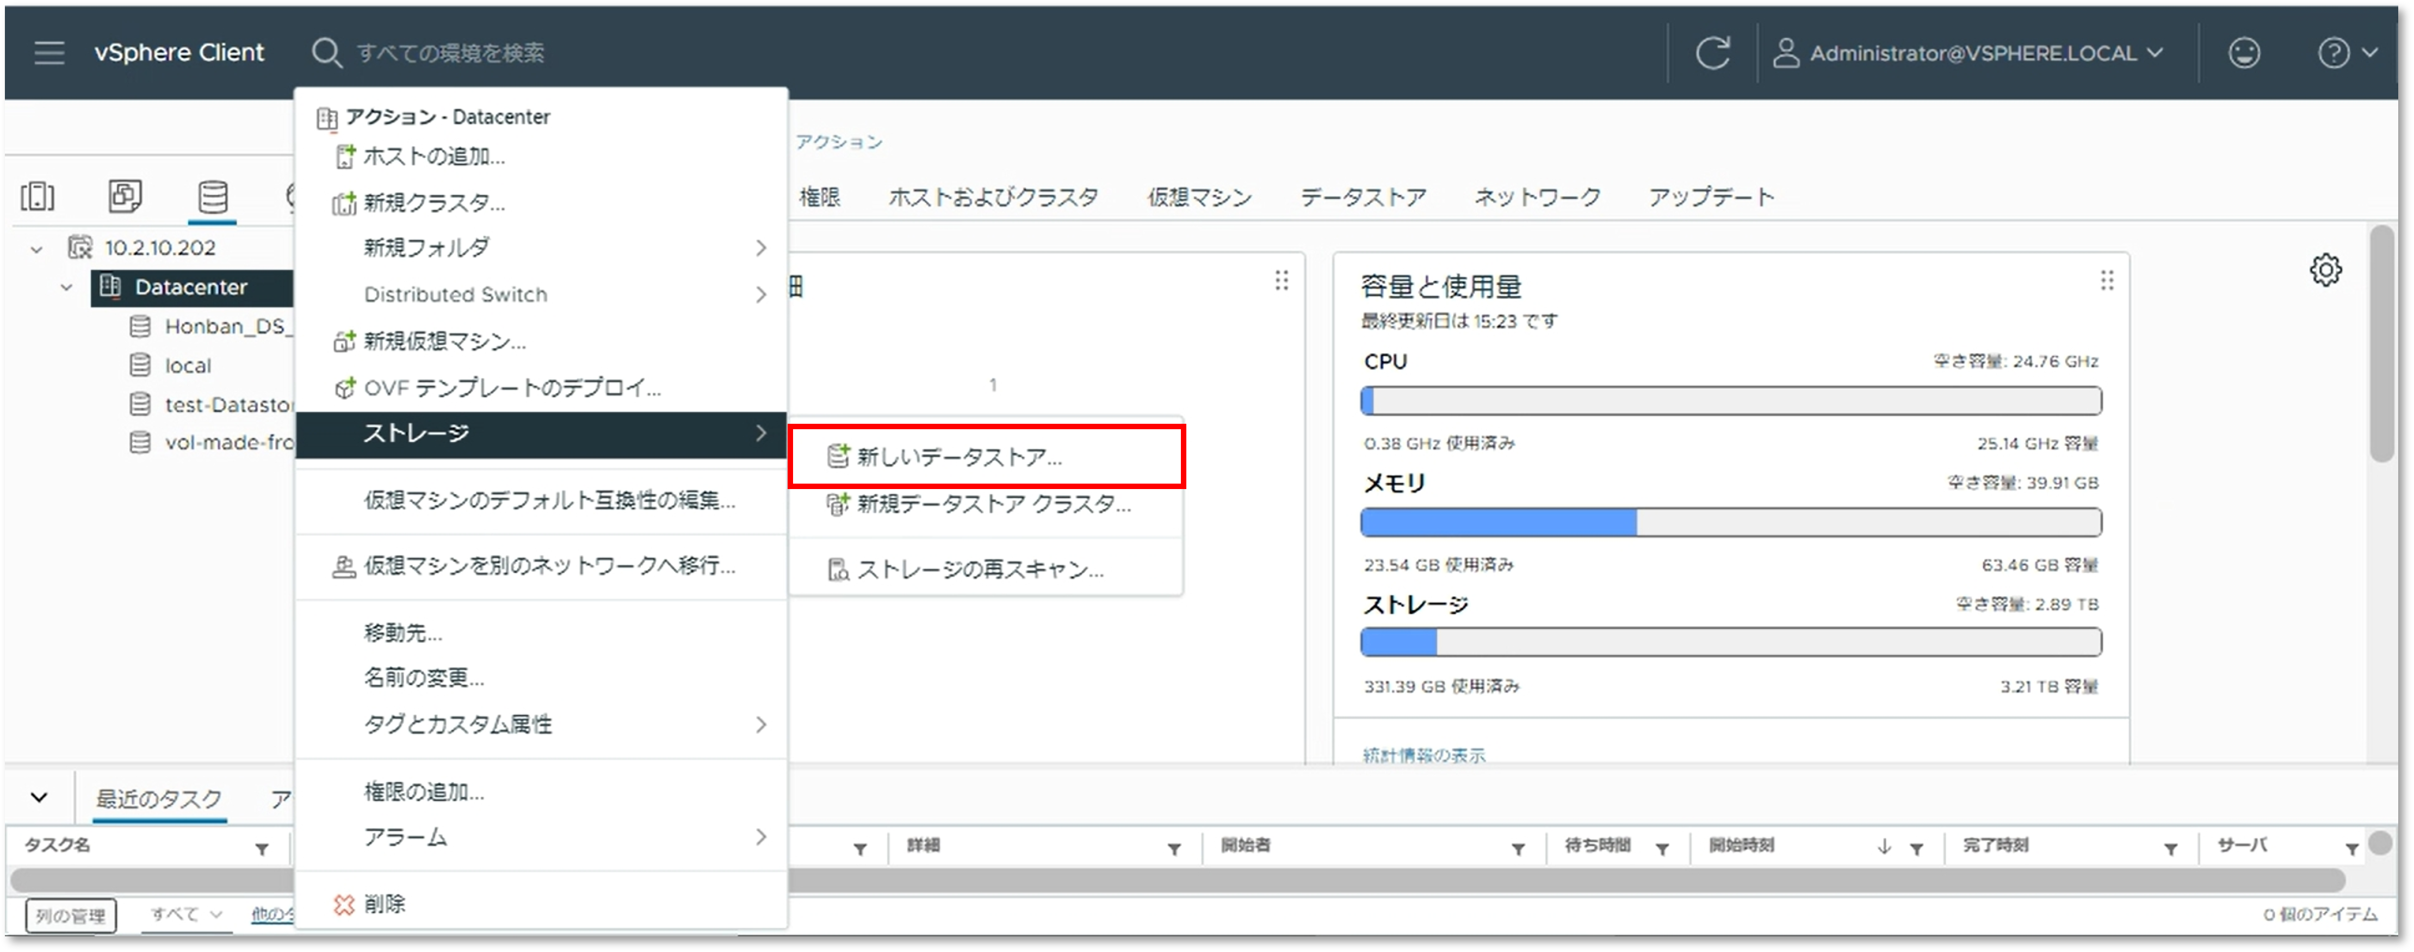
Task: Click OVF テンプレートのデプロイ menu entry
Action: [541, 388]
